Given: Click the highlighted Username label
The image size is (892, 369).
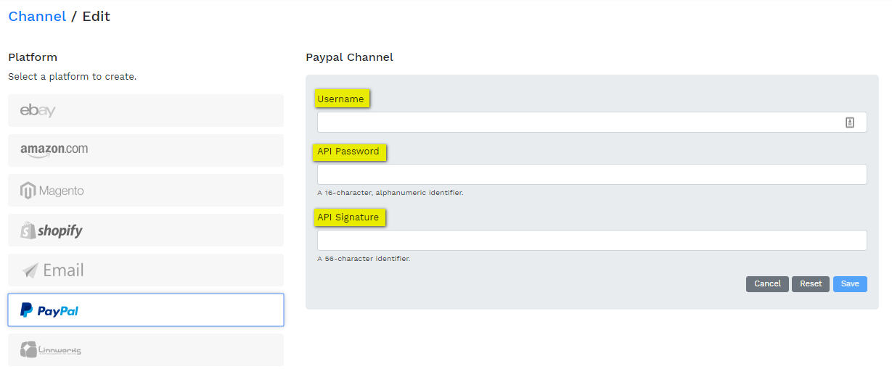Looking at the screenshot, I should (x=341, y=99).
